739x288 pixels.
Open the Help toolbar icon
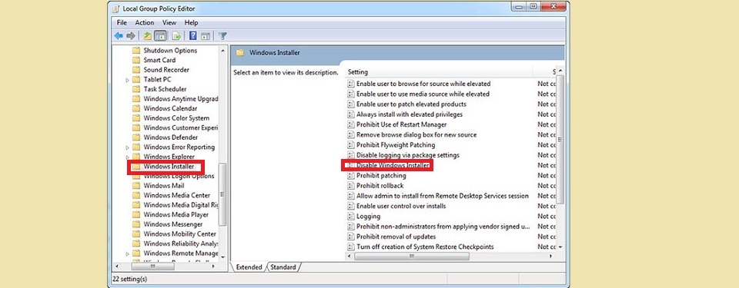tap(192, 36)
